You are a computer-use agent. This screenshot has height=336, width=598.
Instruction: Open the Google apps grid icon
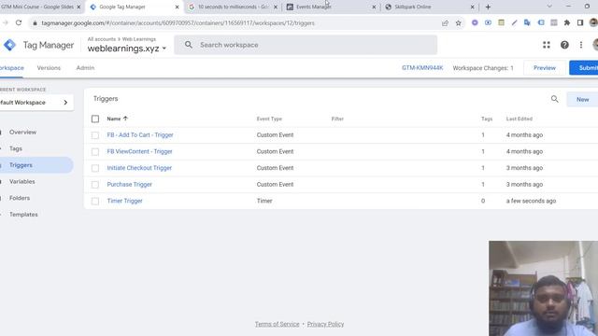pos(546,45)
